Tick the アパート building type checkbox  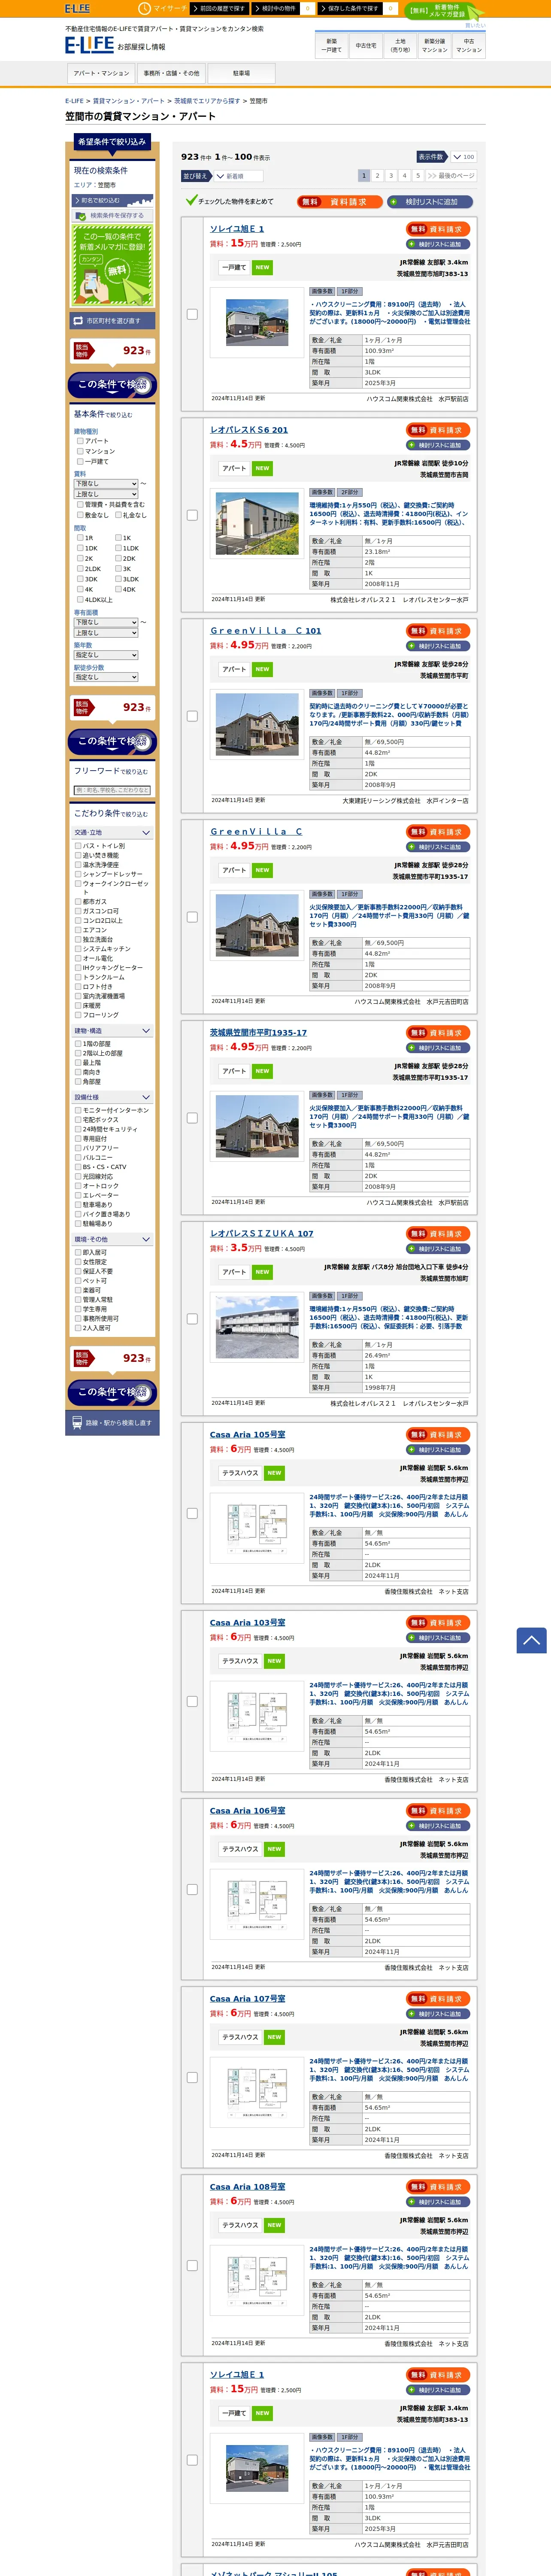80,441
